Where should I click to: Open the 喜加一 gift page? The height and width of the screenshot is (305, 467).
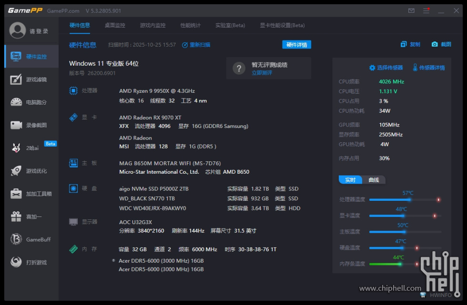(31, 216)
